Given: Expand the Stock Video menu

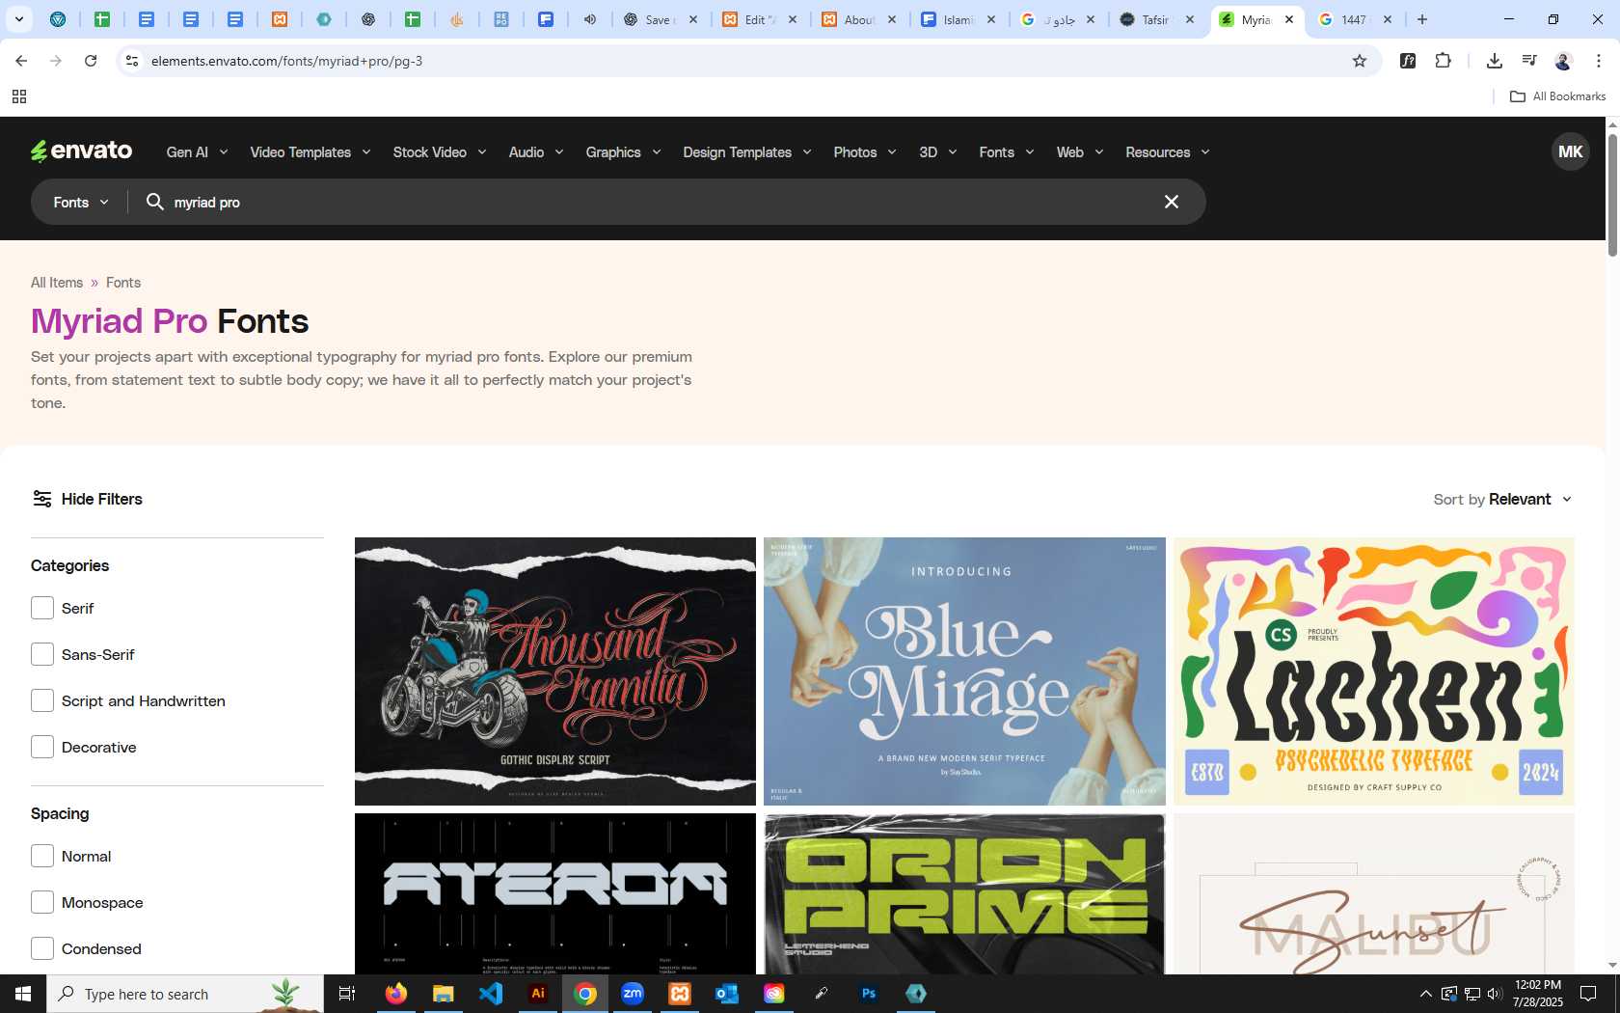Looking at the screenshot, I should pos(440,152).
